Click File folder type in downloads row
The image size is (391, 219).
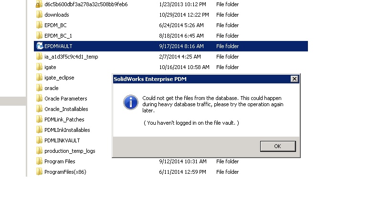tap(227, 15)
